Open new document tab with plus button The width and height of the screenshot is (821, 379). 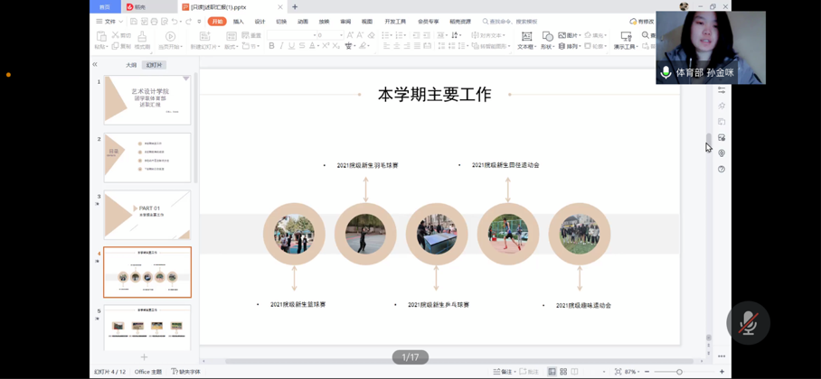(x=295, y=7)
